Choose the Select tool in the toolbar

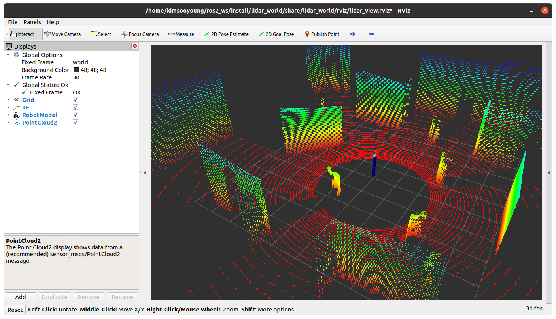pyautogui.click(x=101, y=34)
